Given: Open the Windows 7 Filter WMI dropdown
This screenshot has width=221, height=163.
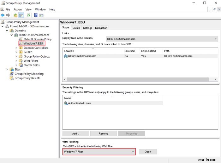Looking at the screenshot, I should [99, 152].
